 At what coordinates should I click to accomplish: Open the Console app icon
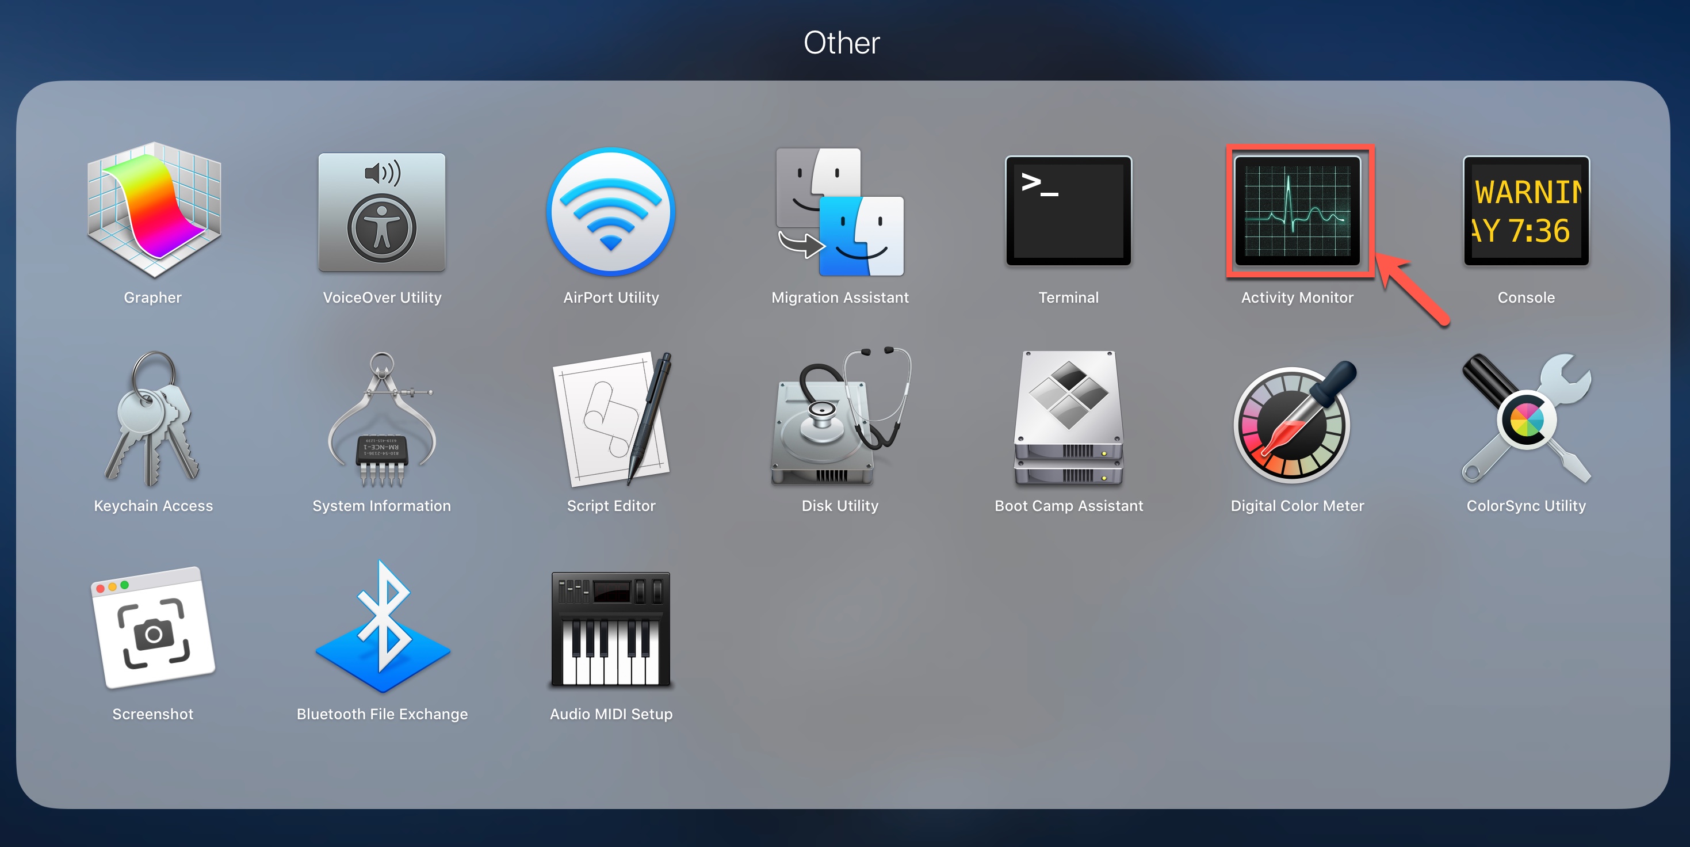(x=1526, y=211)
